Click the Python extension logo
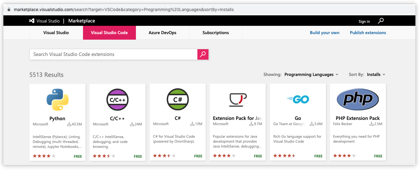This screenshot has height=170, width=420. 57,100
